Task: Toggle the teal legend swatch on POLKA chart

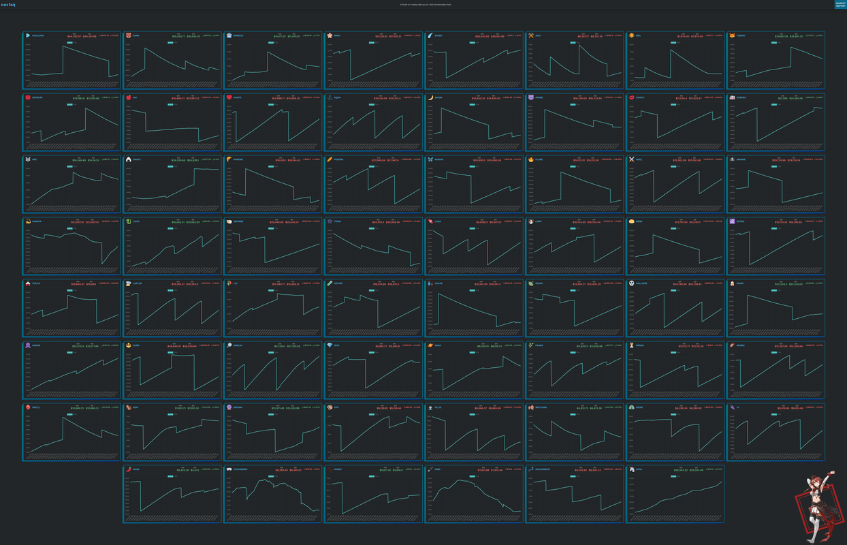Action: pos(69,290)
